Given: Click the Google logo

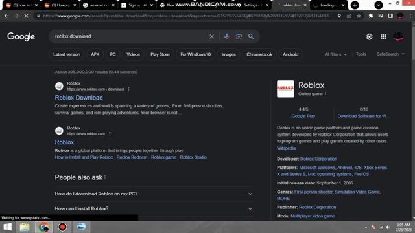Looking at the screenshot, I should tap(21, 37).
